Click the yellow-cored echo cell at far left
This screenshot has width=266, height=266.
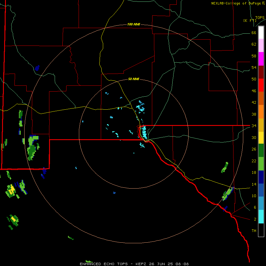click(11, 191)
